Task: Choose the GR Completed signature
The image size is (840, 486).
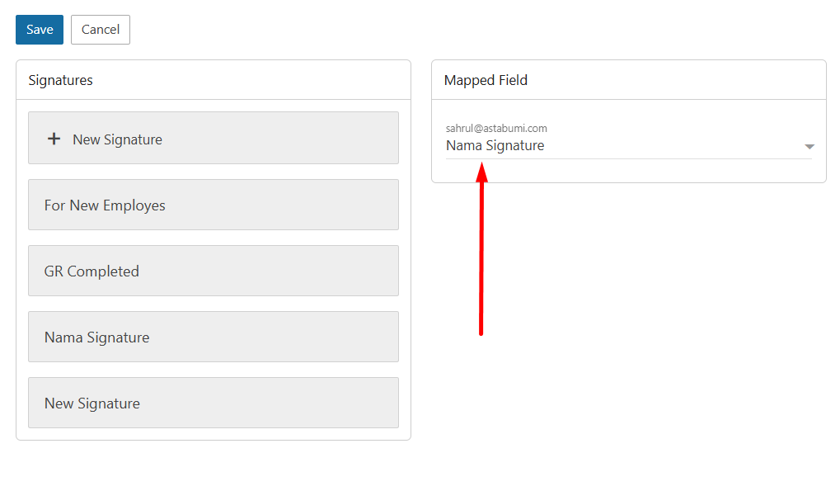Action: click(x=213, y=271)
